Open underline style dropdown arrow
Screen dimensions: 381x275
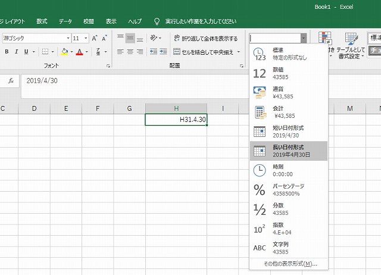tap(33, 52)
